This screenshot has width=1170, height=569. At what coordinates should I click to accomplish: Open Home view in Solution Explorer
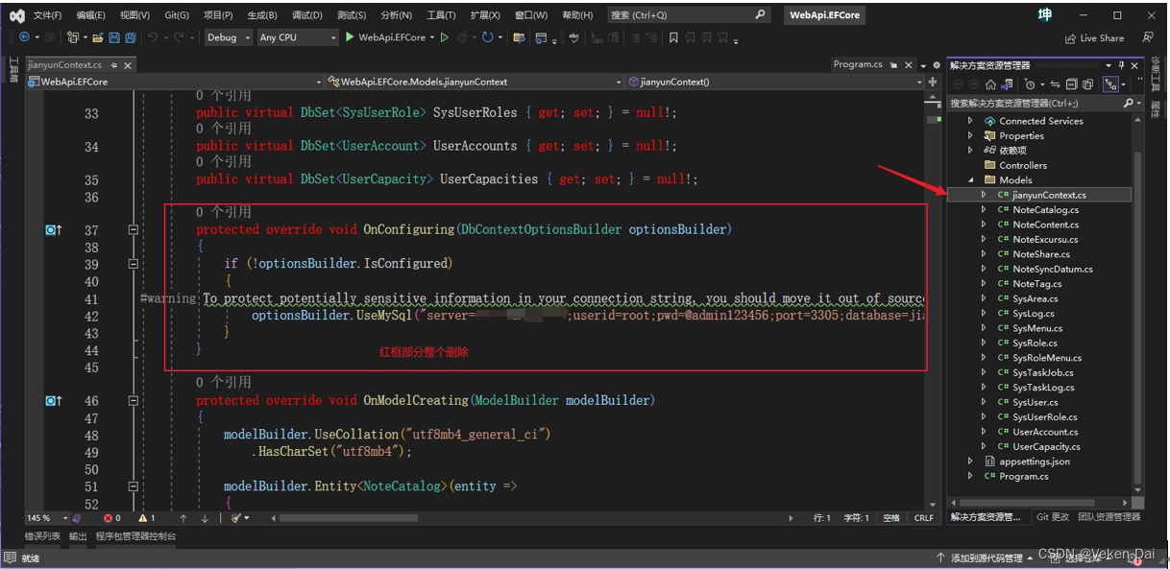tap(990, 83)
